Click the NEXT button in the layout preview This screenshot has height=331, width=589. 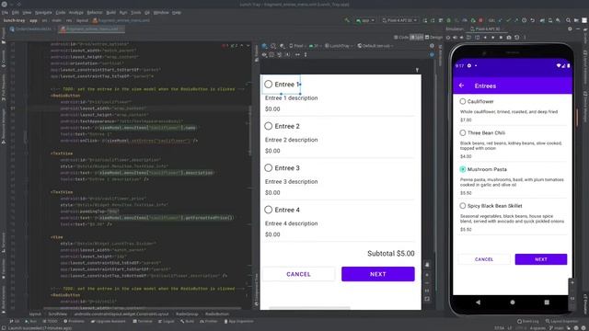[x=378, y=274]
